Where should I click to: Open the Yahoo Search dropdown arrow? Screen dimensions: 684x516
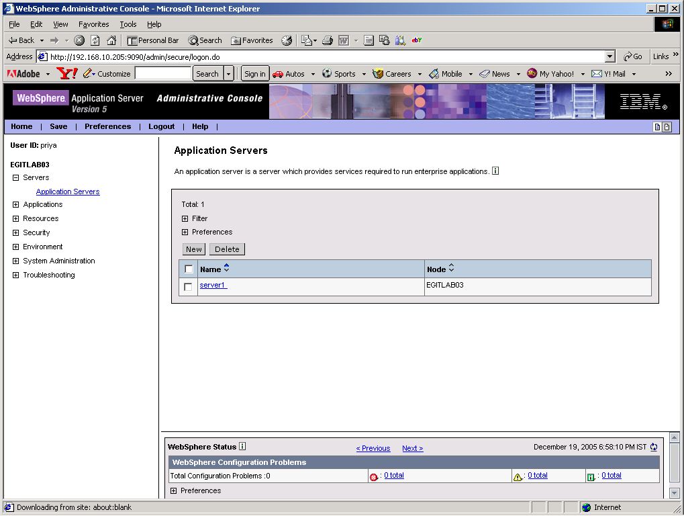(229, 74)
